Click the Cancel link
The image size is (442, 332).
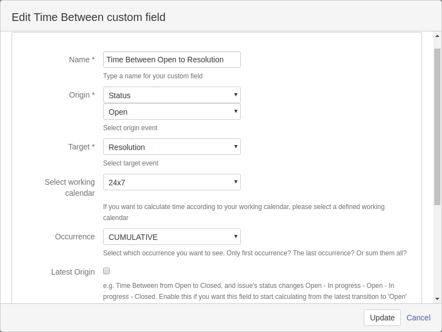click(418, 318)
